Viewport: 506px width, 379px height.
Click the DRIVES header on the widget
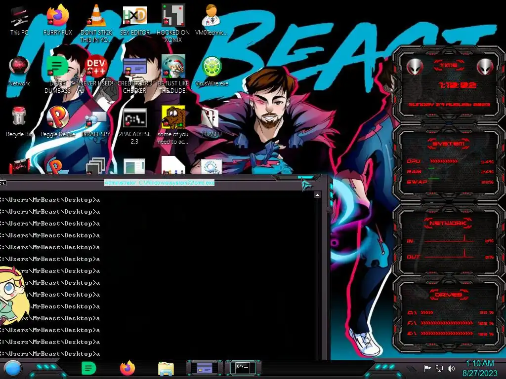click(x=449, y=295)
